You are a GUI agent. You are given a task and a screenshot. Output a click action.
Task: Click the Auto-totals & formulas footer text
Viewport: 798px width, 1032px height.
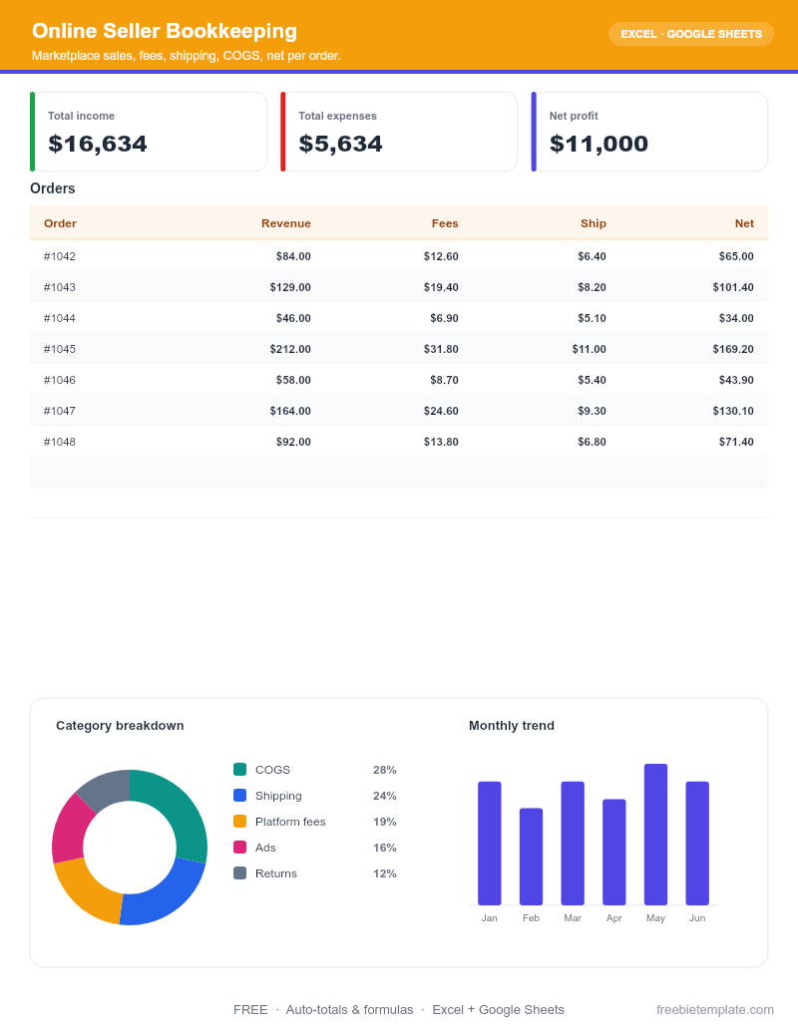click(x=349, y=1010)
